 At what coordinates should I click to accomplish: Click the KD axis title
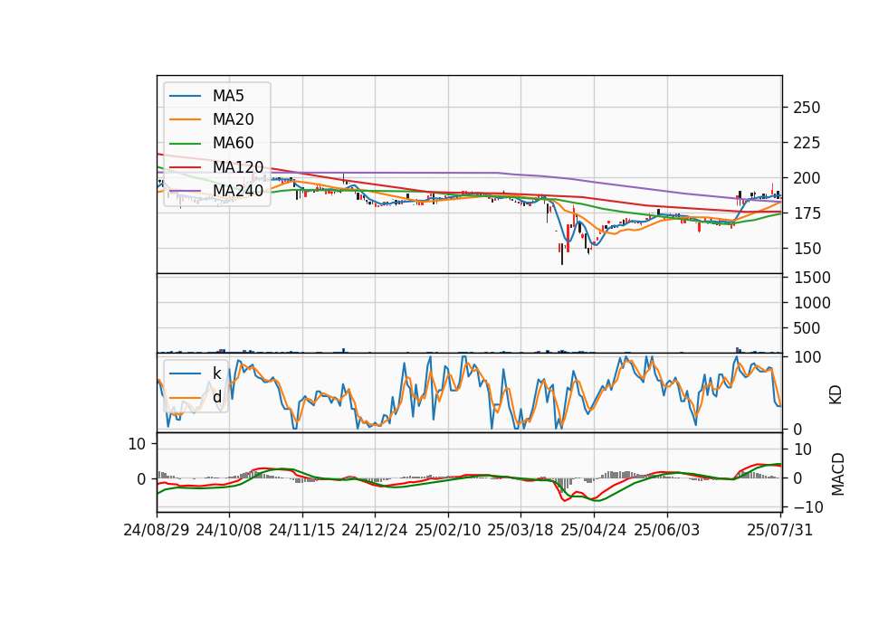(836, 394)
